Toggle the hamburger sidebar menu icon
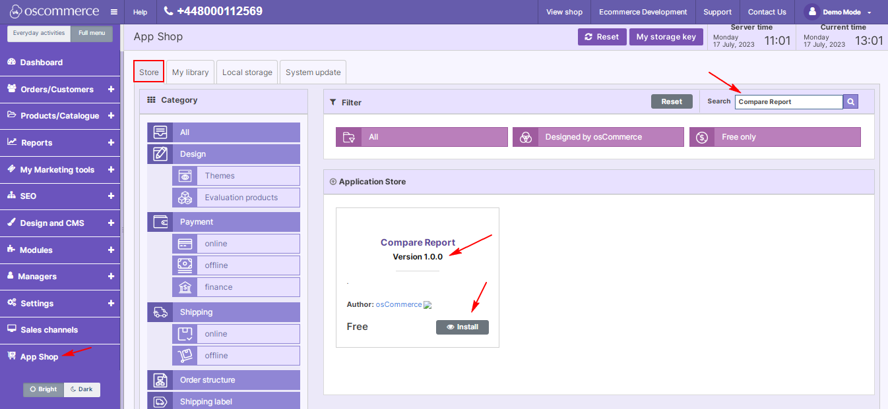This screenshot has height=409, width=888. (x=113, y=12)
